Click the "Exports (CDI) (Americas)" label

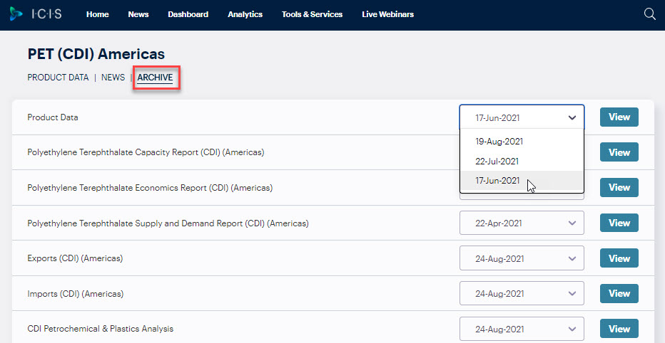[x=75, y=258]
